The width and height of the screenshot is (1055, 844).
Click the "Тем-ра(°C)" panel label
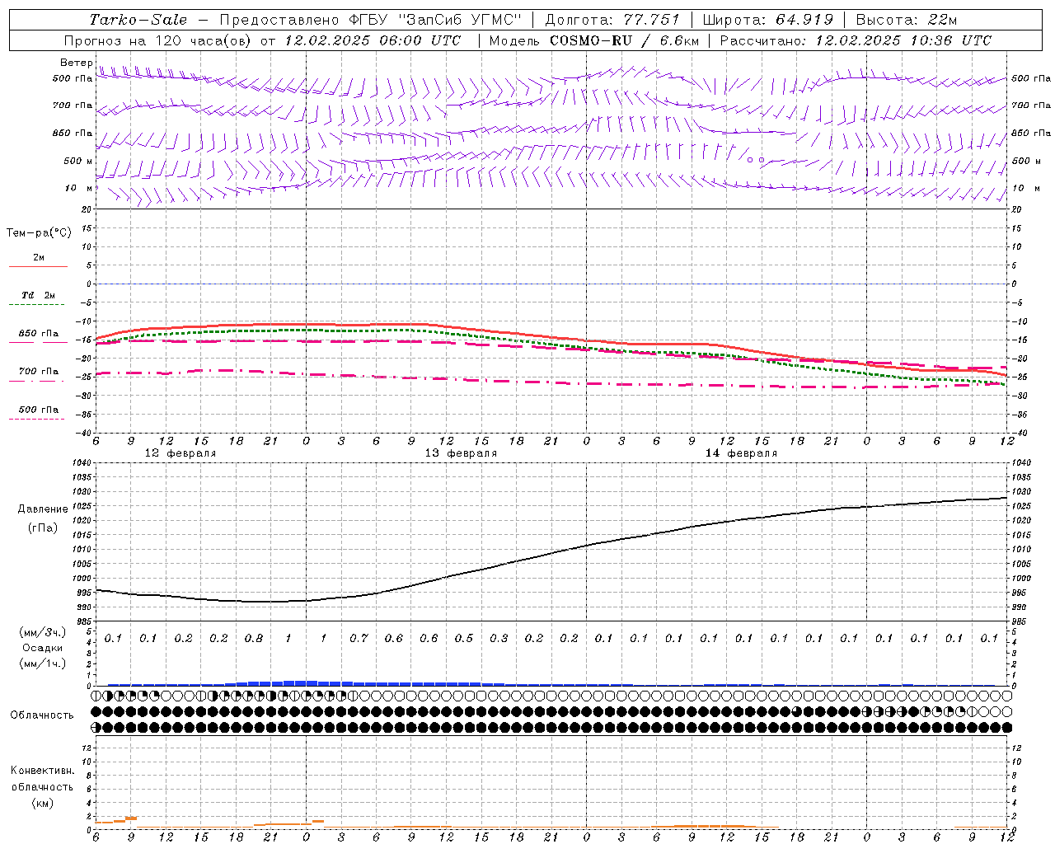click(x=39, y=233)
